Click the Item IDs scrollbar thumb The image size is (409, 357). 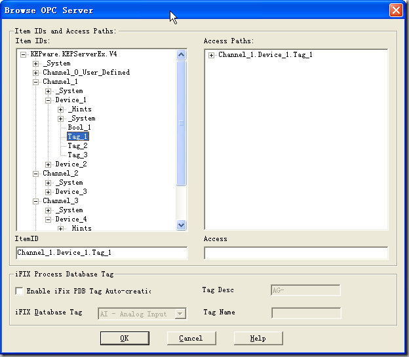(182, 123)
